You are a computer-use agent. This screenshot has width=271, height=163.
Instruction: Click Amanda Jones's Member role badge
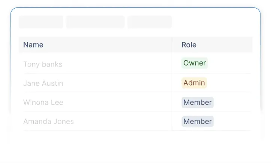tap(198, 121)
